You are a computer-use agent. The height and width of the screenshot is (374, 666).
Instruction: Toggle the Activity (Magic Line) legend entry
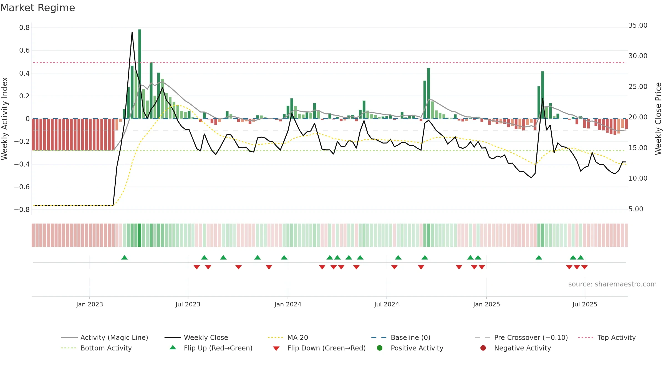[105, 337]
